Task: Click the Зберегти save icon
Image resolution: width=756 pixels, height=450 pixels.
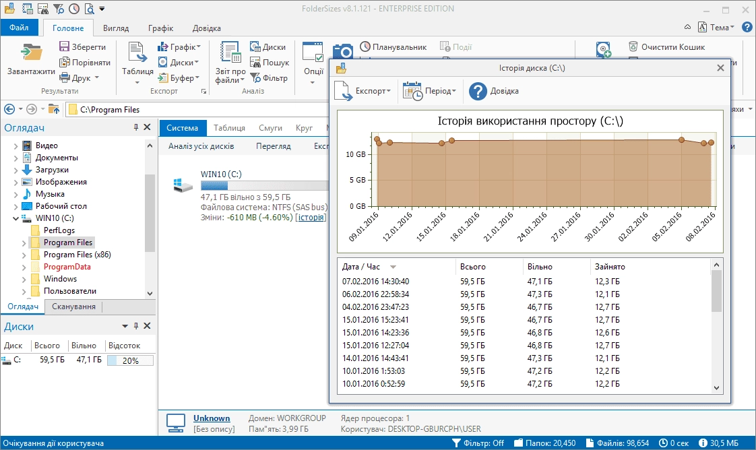Action: coord(64,46)
